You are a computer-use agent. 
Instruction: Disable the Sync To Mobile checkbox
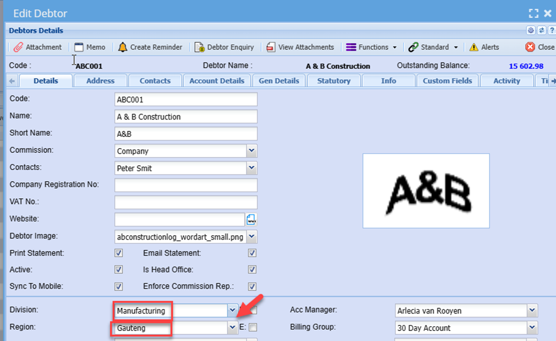119,286
